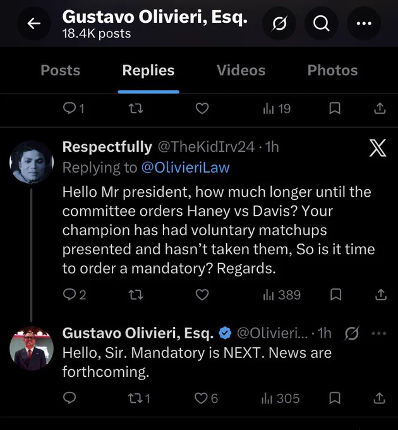Click the Grok icon beside Olivieri's reply
This screenshot has height=430, width=398.
pos(352,333)
